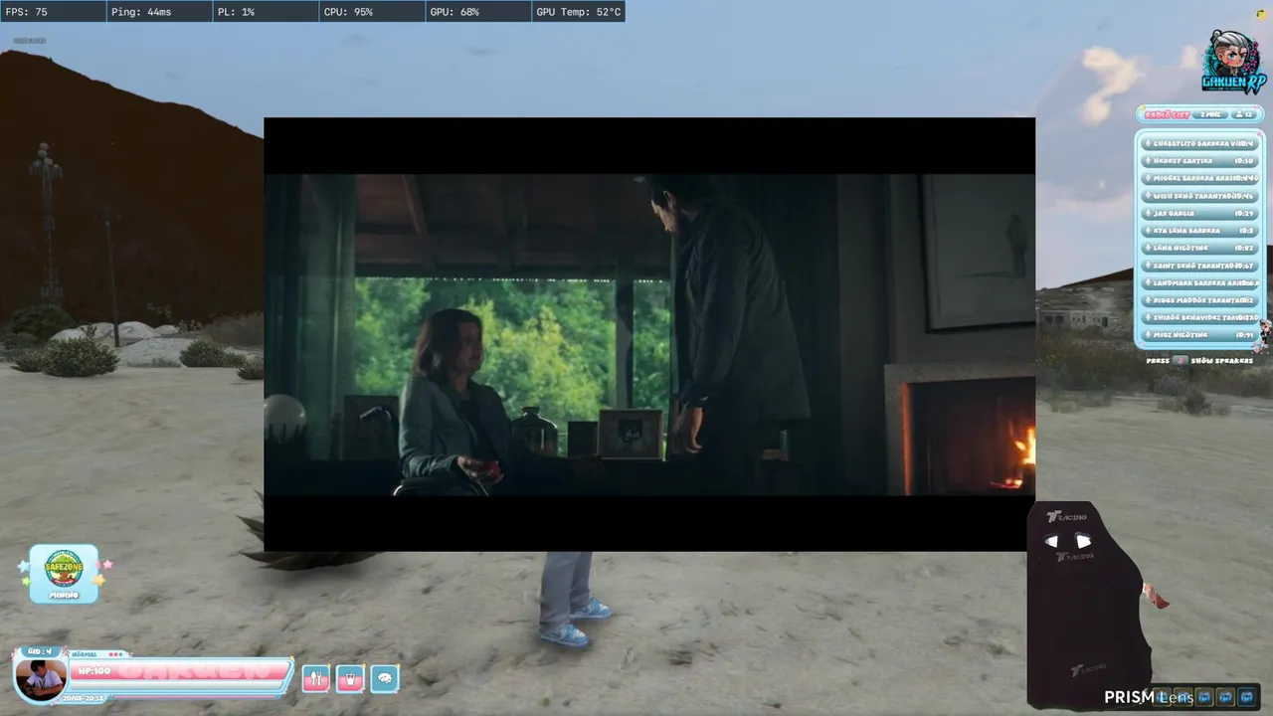
Task: Click the Show Speakers hint
Action: [1199, 360]
